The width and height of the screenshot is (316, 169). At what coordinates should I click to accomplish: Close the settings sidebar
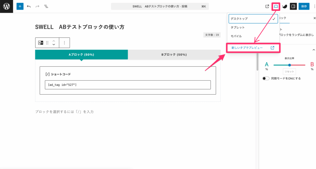click(314, 18)
